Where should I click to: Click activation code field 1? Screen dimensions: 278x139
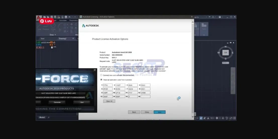[x=108, y=85]
